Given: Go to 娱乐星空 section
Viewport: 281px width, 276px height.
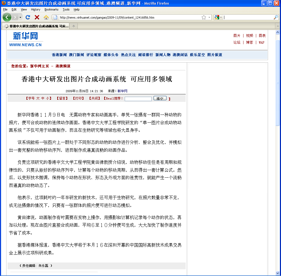Looking at the screenshot, I should [197, 55].
